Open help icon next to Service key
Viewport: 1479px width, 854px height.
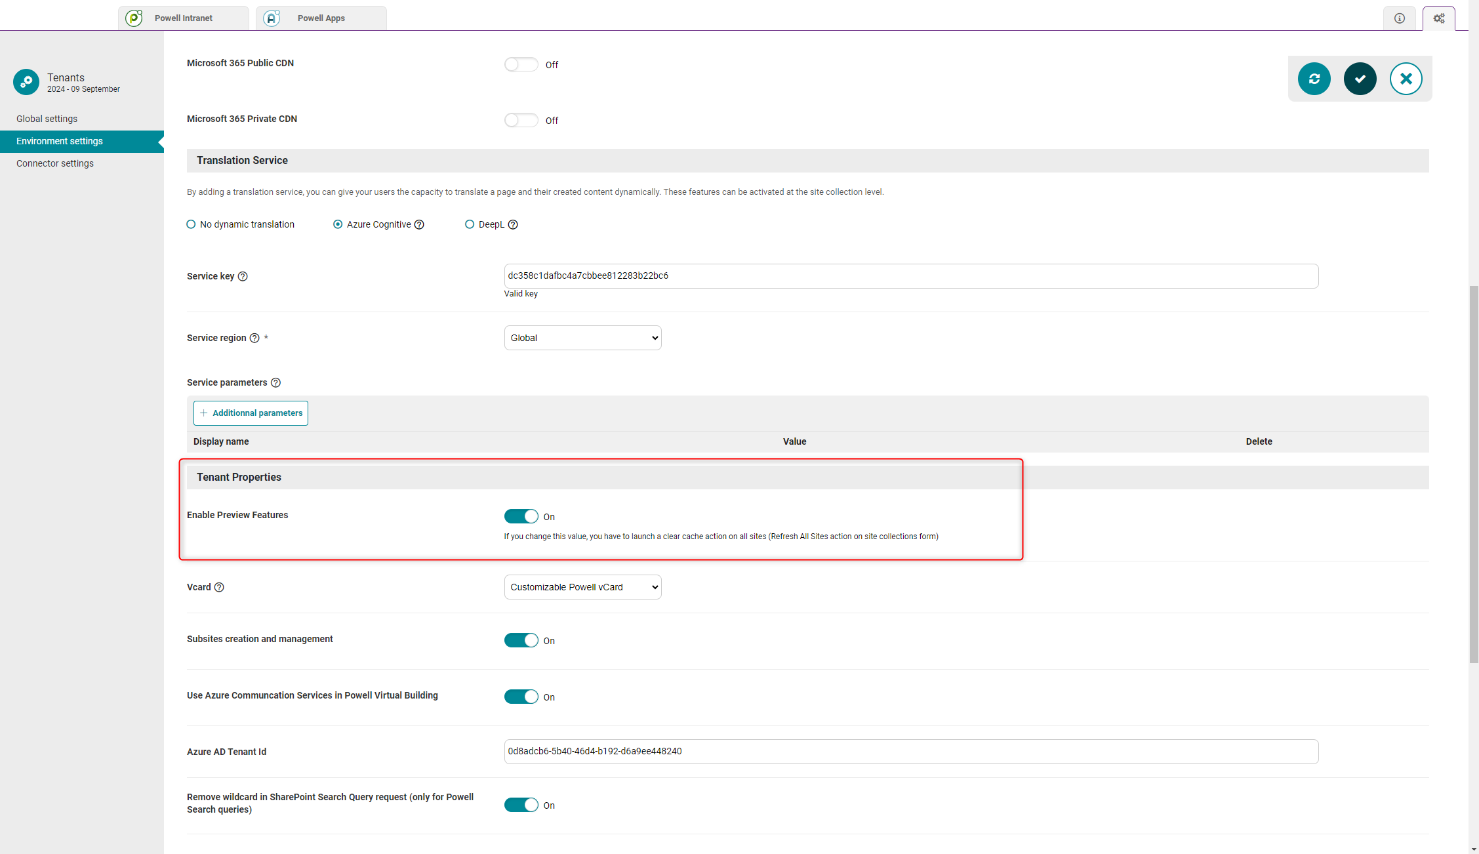pos(243,276)
